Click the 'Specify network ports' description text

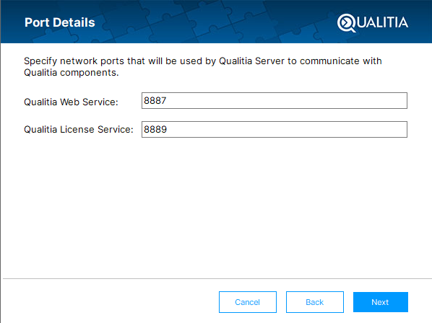click(203, 67)
